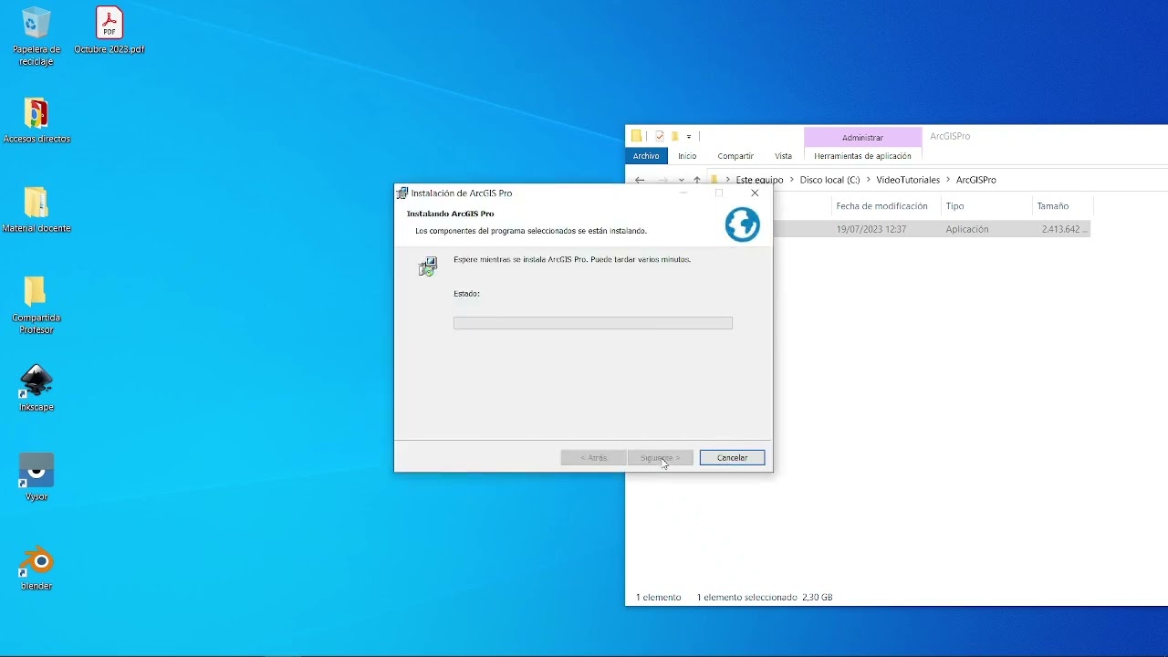Click the Instalando ArcGIS Pro heading
Image resolution: width=1168 pixels, height=657 pixels.
click(451, 214)
